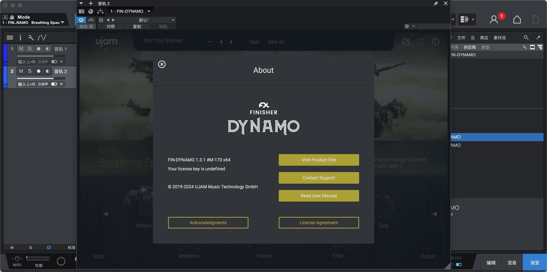Viewport: 547px width, 272px height.
Task: Open the wrench options in the track toolbar
Action: pos(31,38)
